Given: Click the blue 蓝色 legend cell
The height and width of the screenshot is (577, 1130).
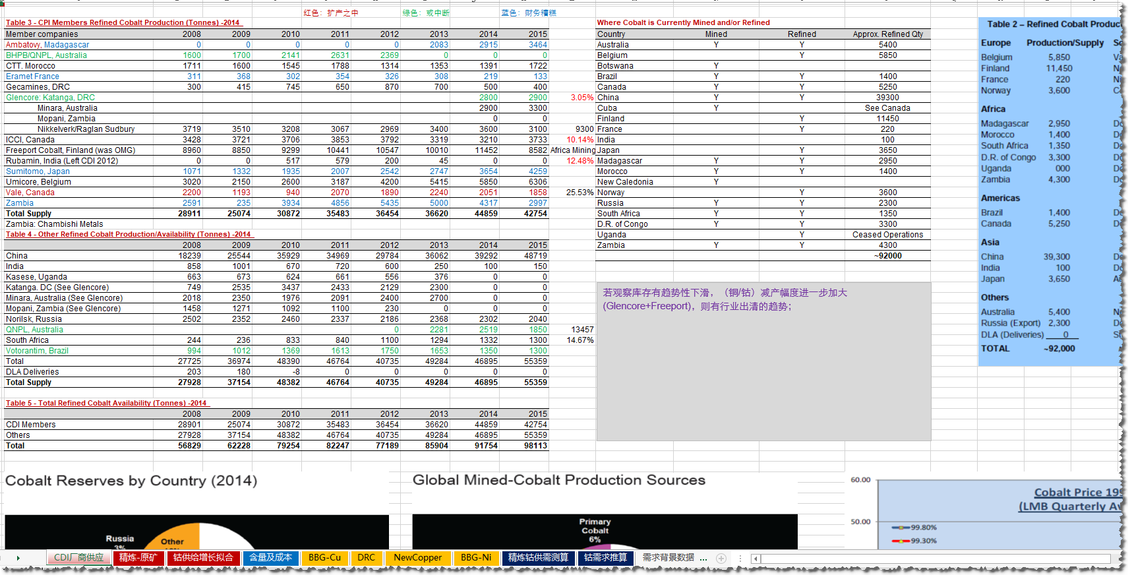Looking at the screenshot, I should [529, 13].
